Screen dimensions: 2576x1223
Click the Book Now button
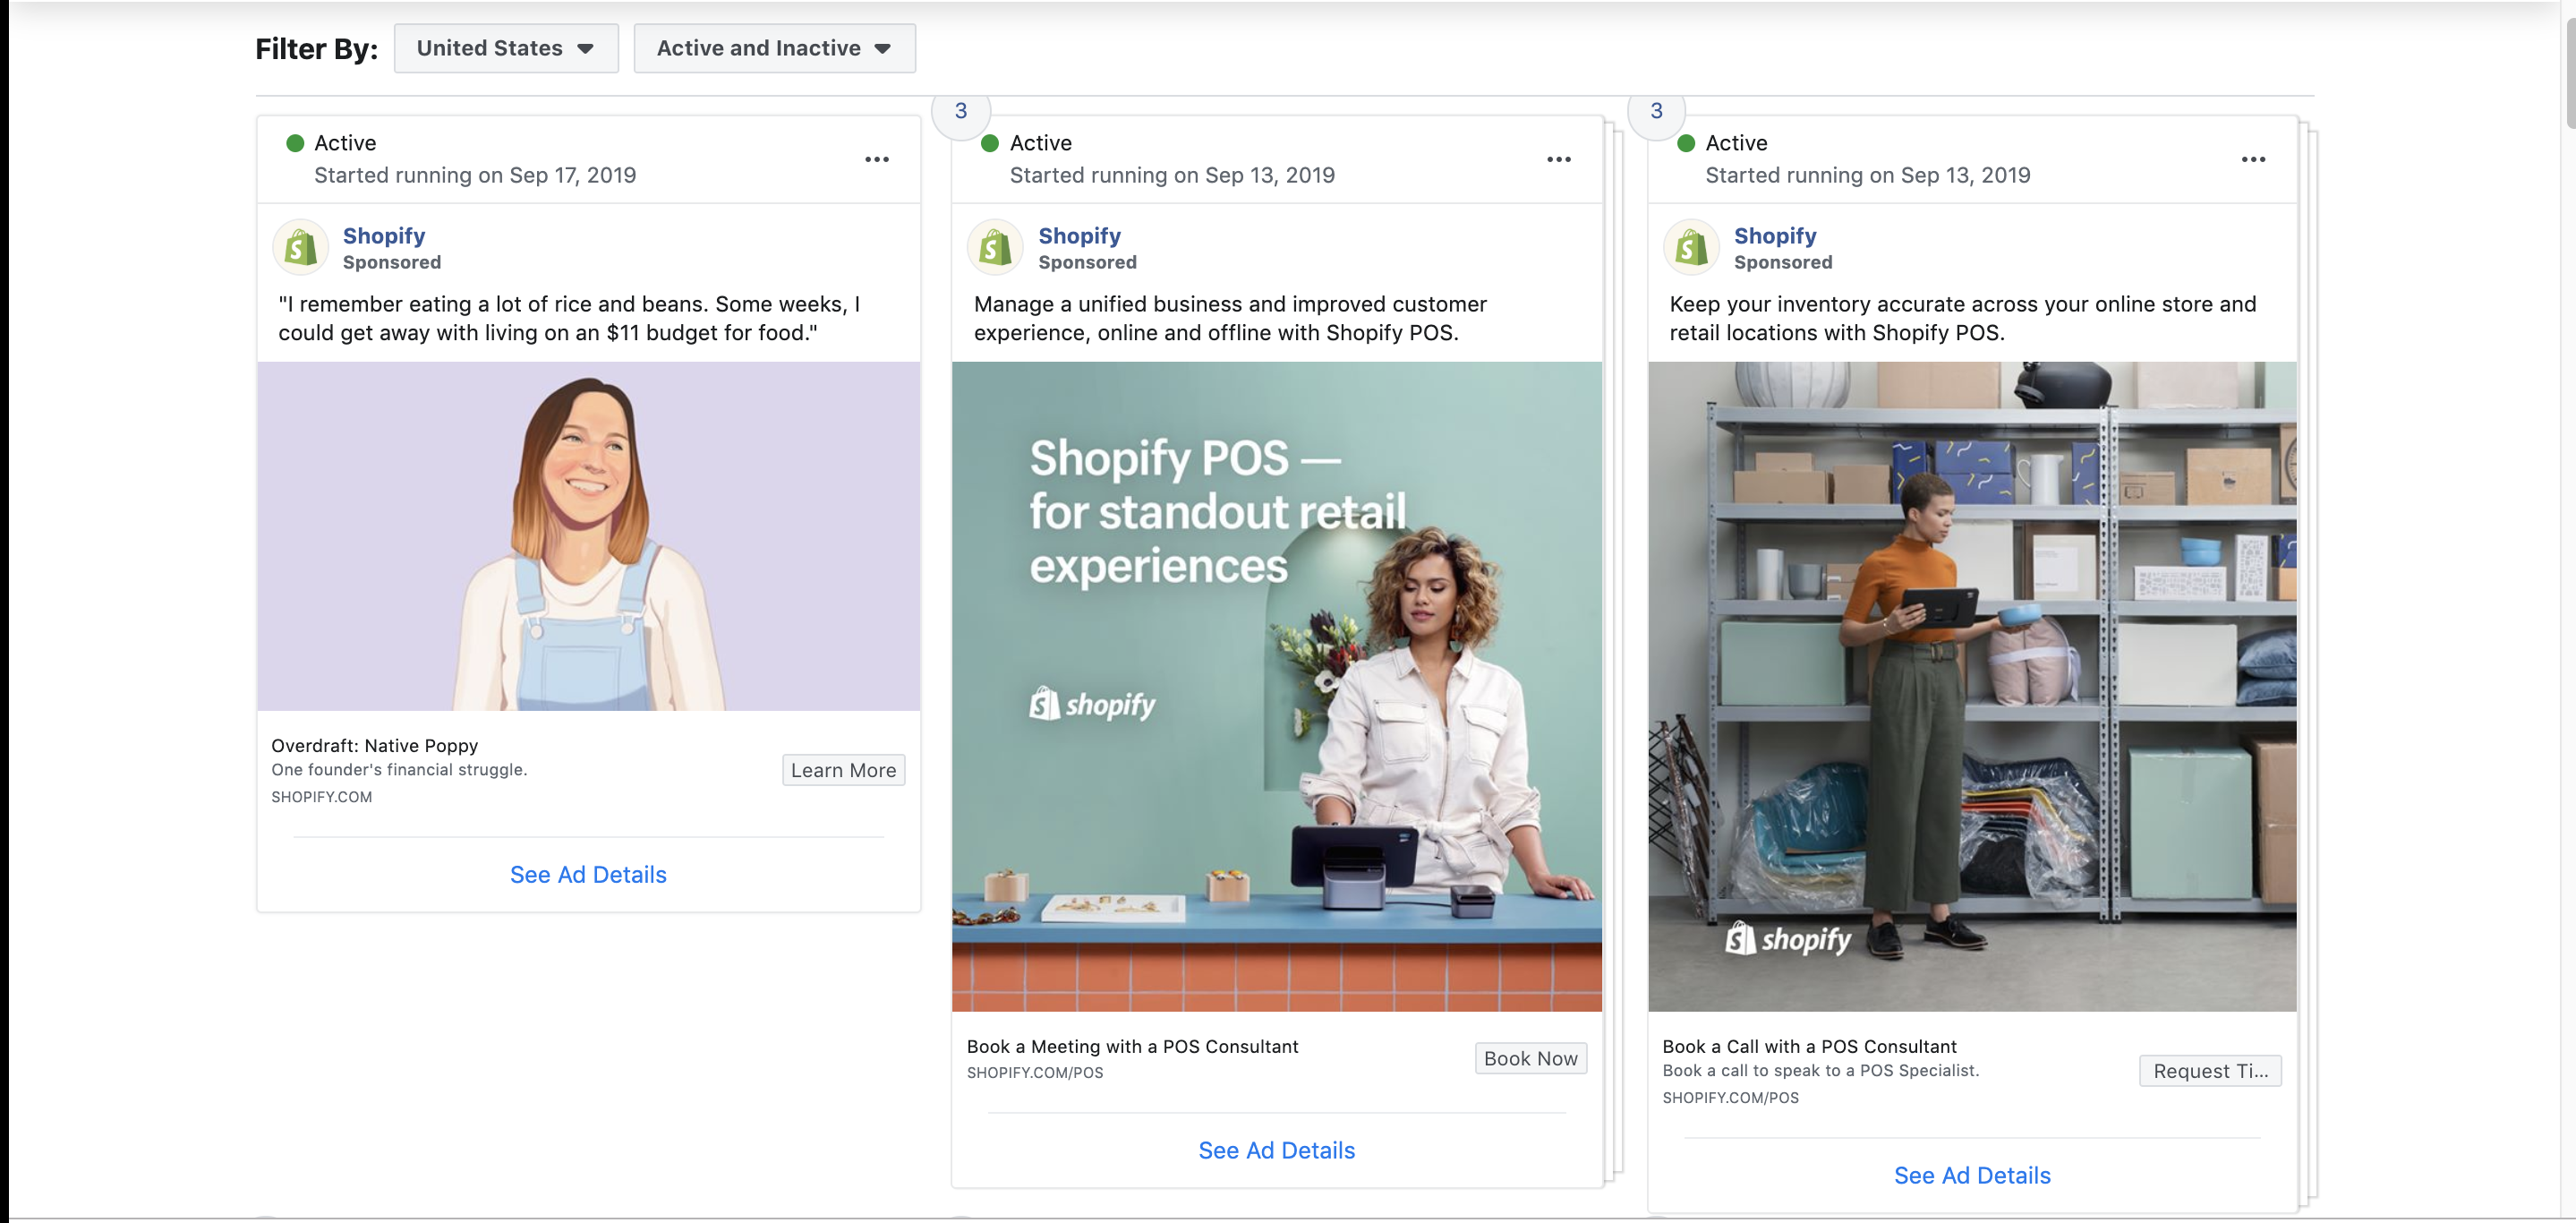(1530, 1058)
